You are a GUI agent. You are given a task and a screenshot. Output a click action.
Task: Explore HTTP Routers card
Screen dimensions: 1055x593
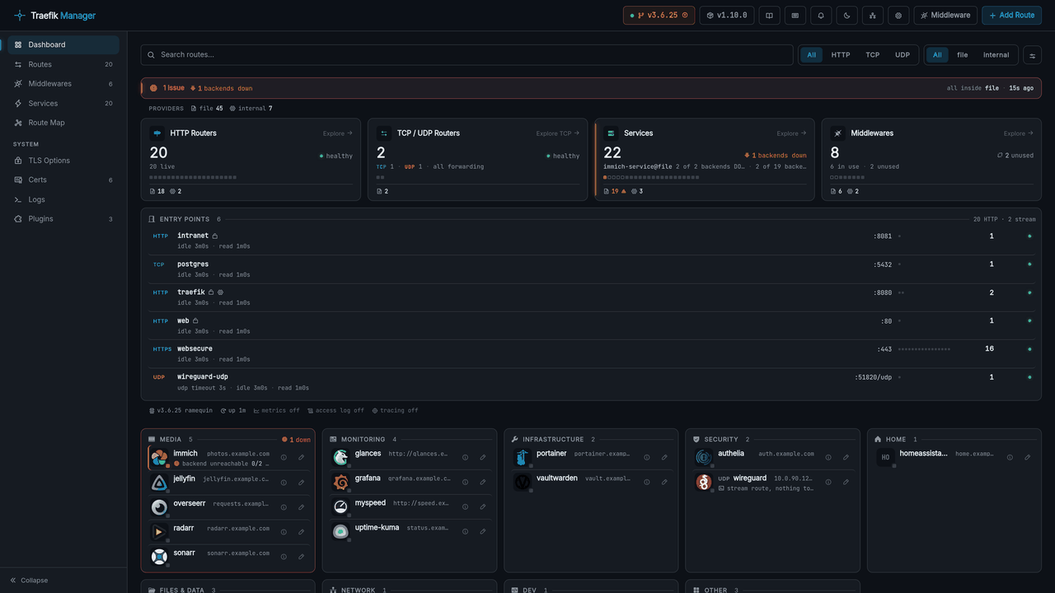(337, 133)
